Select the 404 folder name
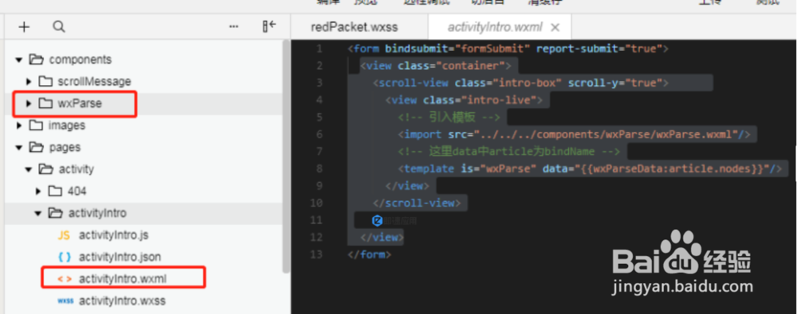 pos(77,192)
